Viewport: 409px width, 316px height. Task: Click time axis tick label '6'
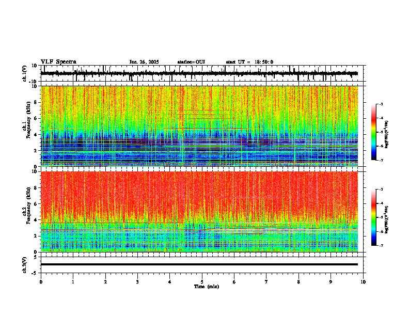[234, 282]
